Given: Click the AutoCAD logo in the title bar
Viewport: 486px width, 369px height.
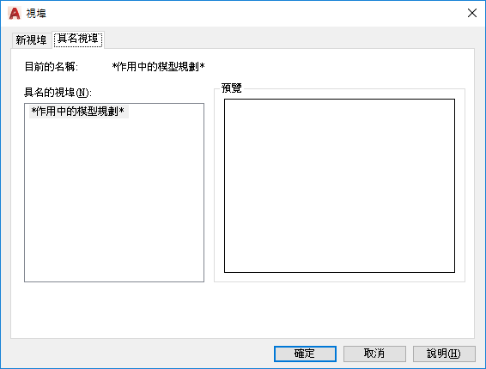Looking at the screenshot, I should tap(15, 14).
